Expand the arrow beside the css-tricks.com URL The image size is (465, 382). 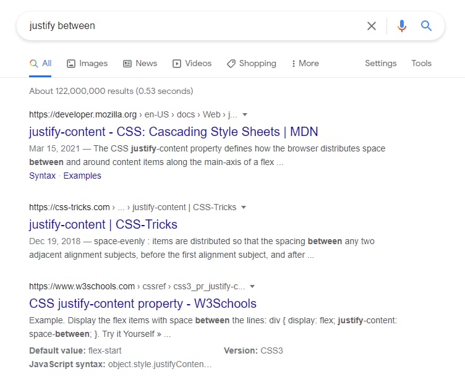244,207
